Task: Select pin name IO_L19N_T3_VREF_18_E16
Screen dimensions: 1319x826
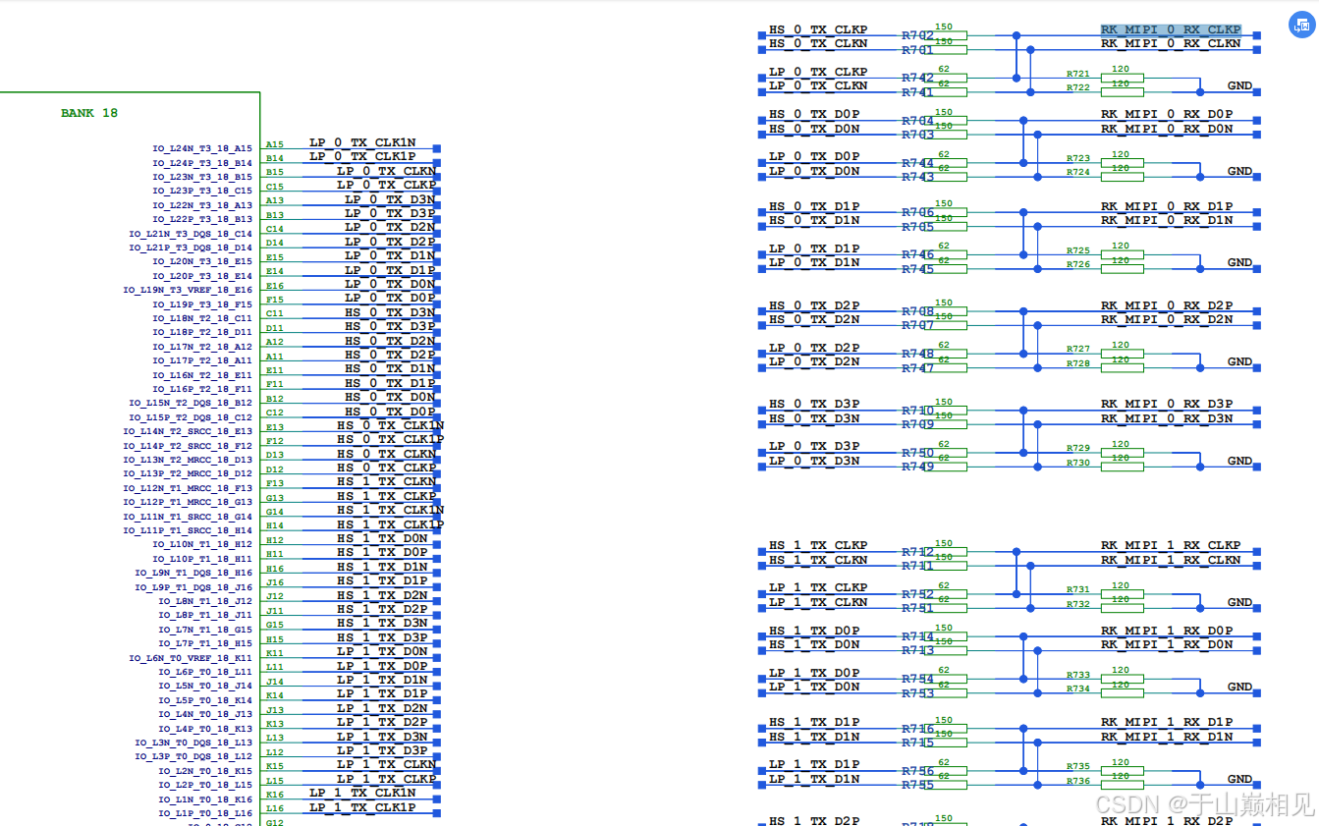Action: [x=188, y=290]
